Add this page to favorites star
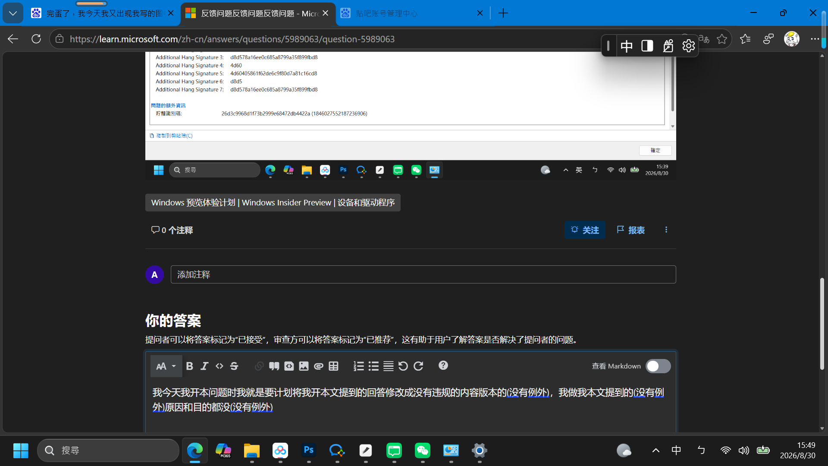This screenshot has height=466, width=828. coord(722,39)
